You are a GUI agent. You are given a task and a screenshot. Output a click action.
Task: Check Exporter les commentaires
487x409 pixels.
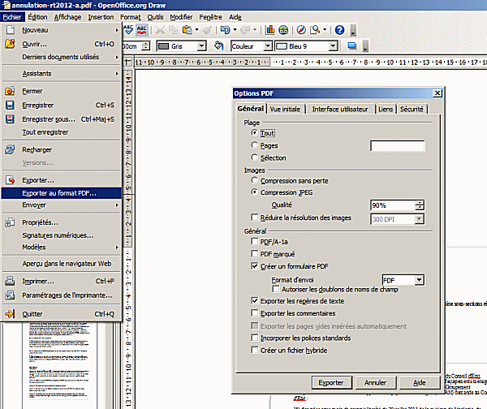(x=254, y=312)
